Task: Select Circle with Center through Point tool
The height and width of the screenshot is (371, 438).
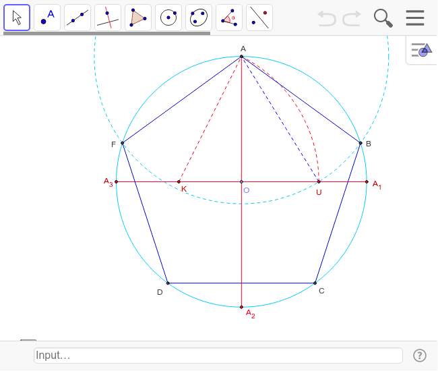Action: 168,18
